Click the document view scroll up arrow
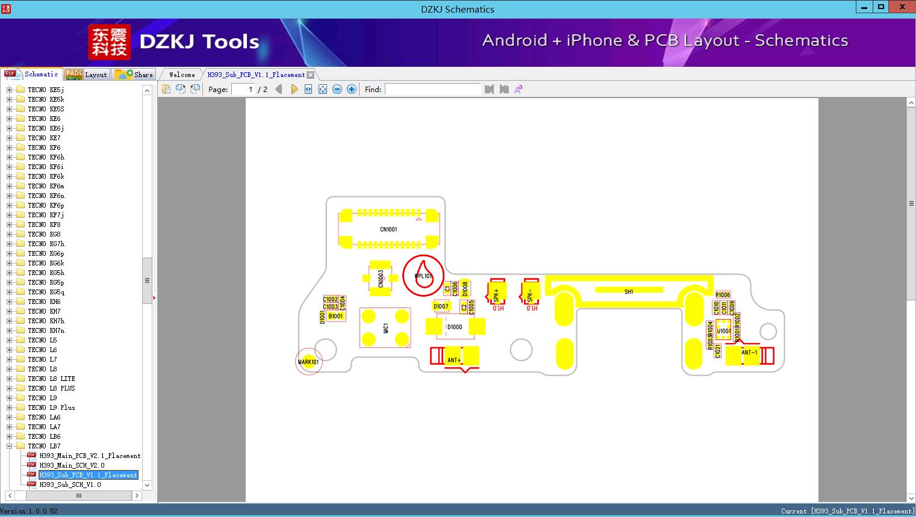The image size is (916, 517). (911, 103)
